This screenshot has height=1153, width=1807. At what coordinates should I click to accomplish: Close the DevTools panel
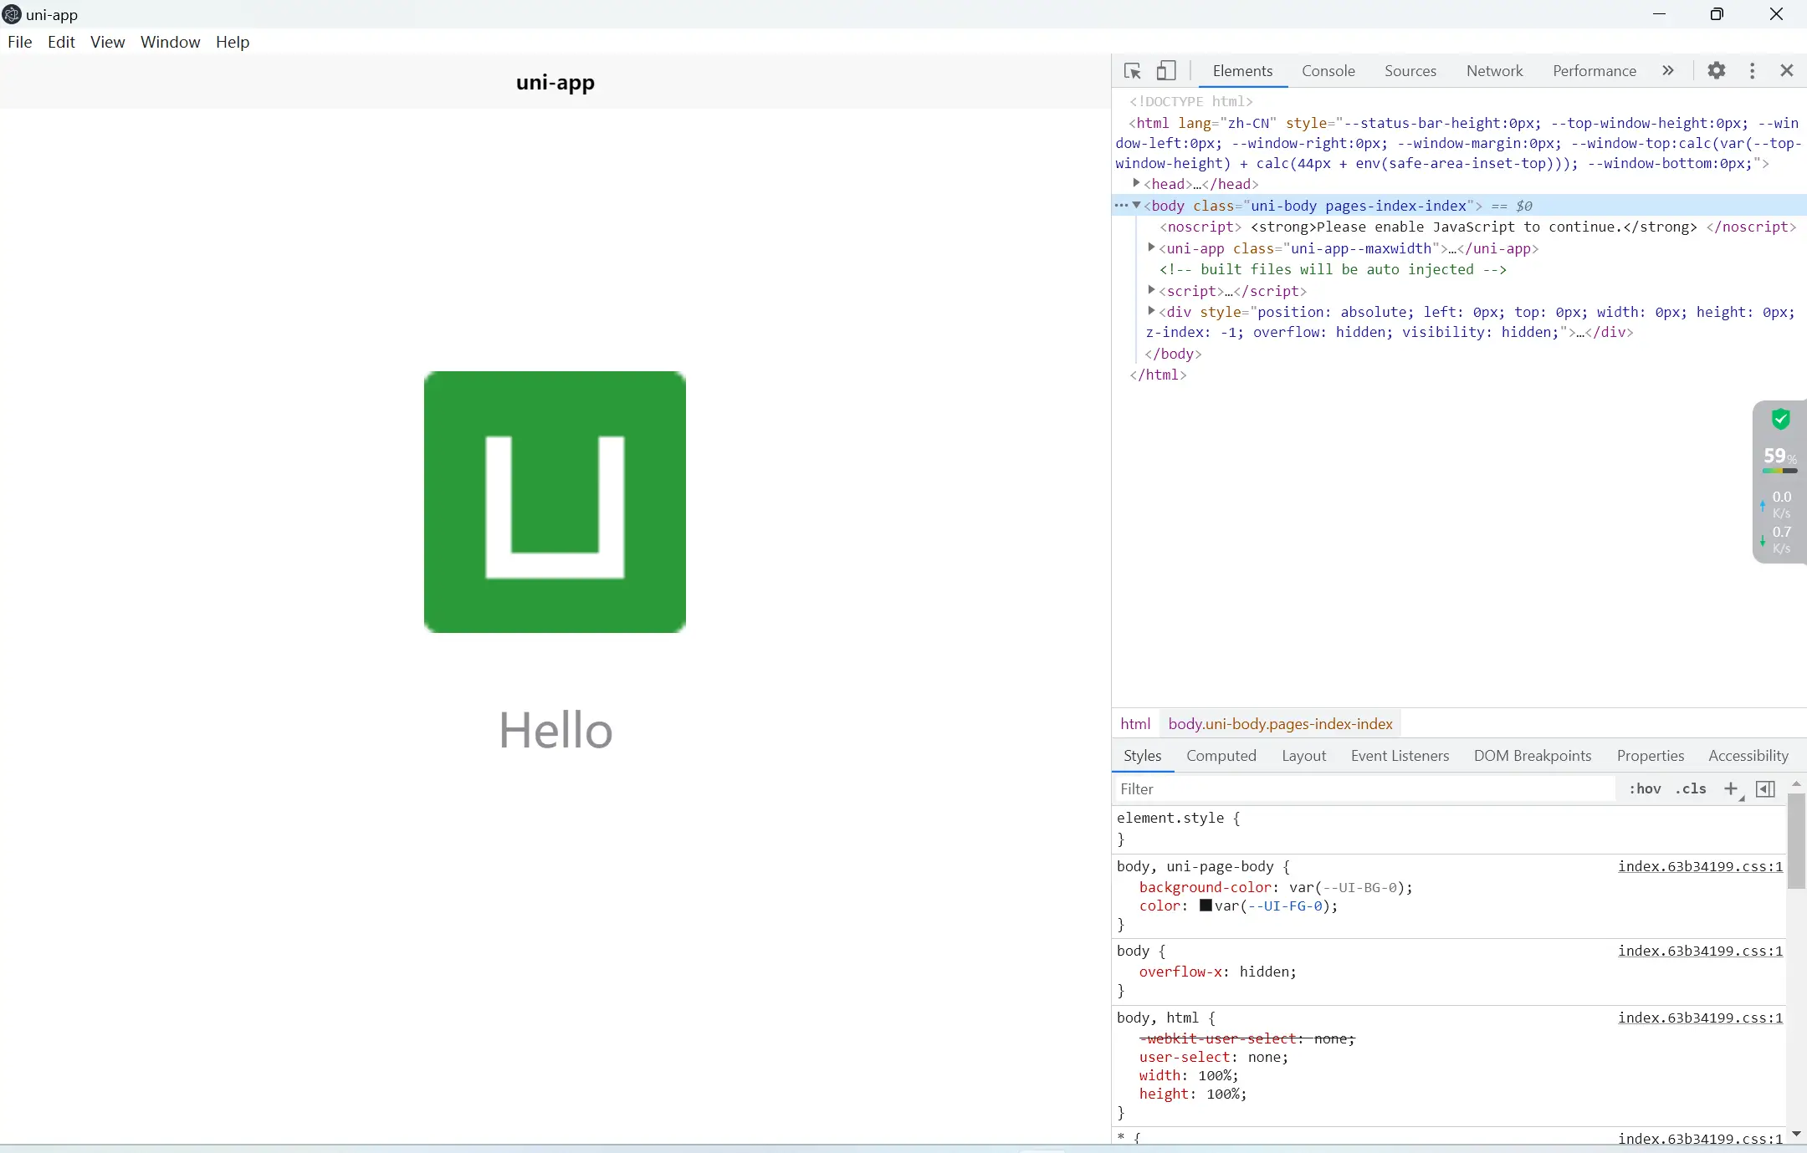pos(1787,71)
